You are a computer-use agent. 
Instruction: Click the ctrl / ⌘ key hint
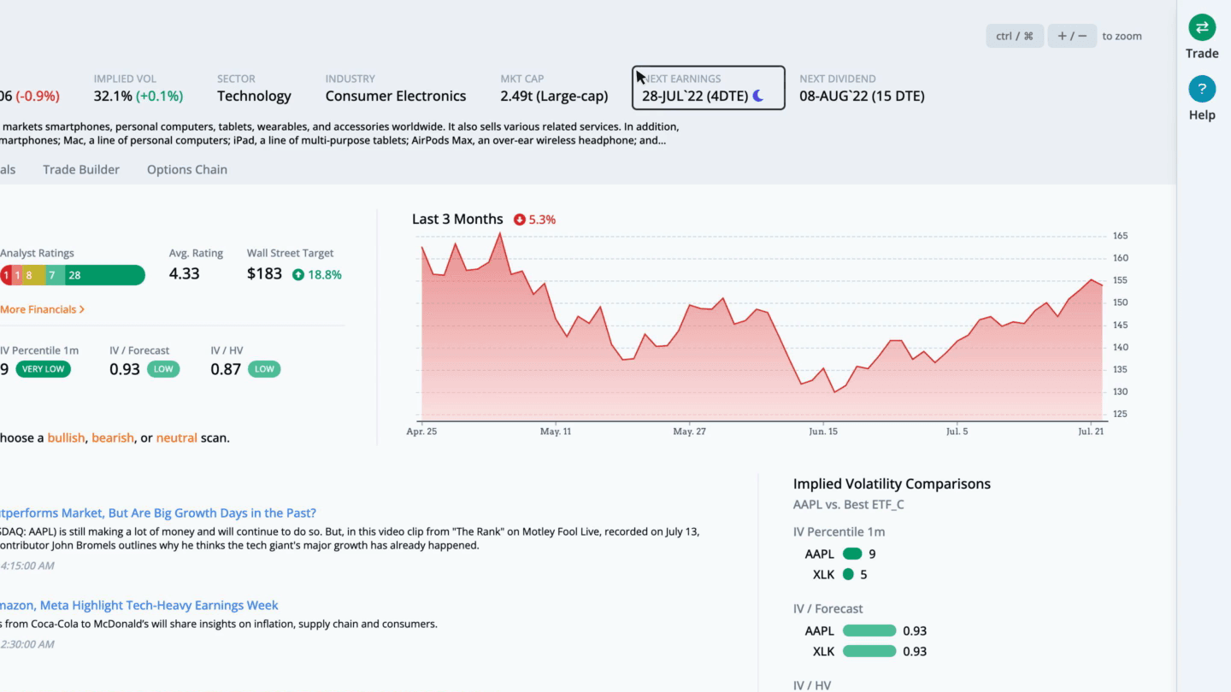1015,36
